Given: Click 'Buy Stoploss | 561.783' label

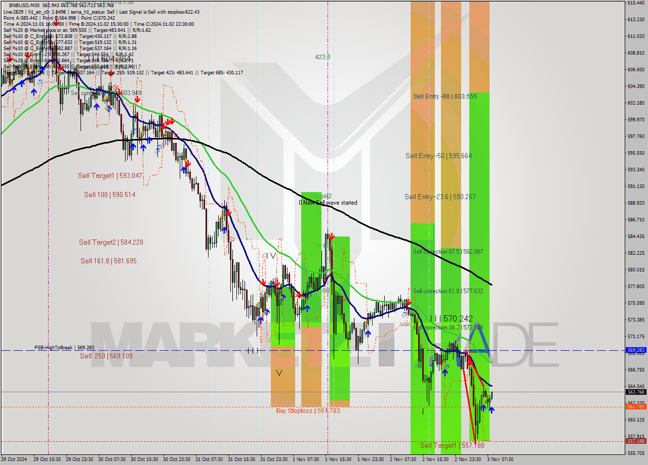Looking at the screenshot, I should click(x=308, y=410).
